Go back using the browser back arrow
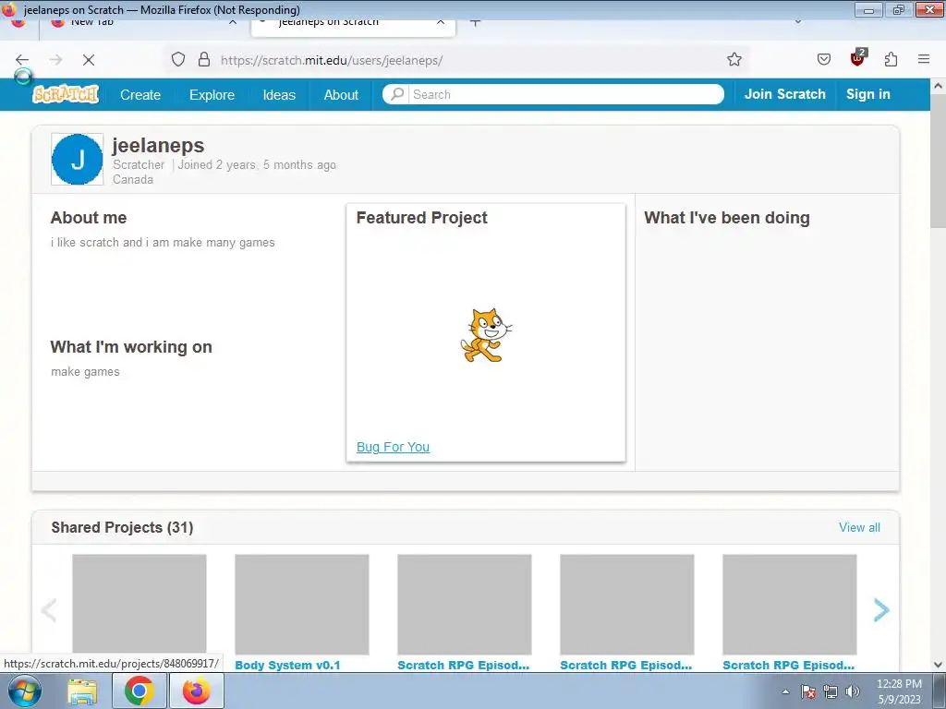Image resolution: width=946 pixels, height=709 pixels. [22, 60]
